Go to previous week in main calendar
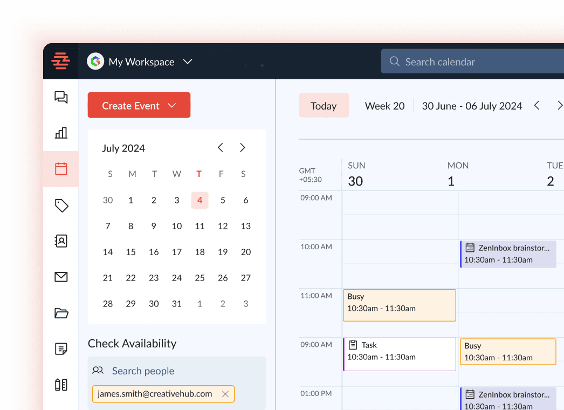This screenshot has height=410, width=564. (x=537, y=106)
